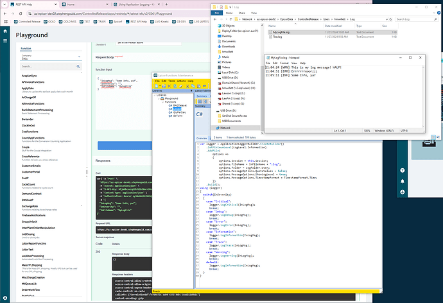Open Edit menu in Notepad

pos(275,63)
